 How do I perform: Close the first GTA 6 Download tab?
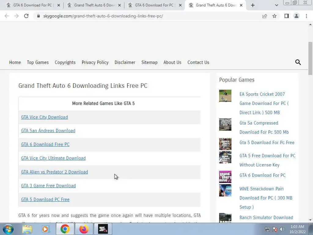[x=59, y=5]
